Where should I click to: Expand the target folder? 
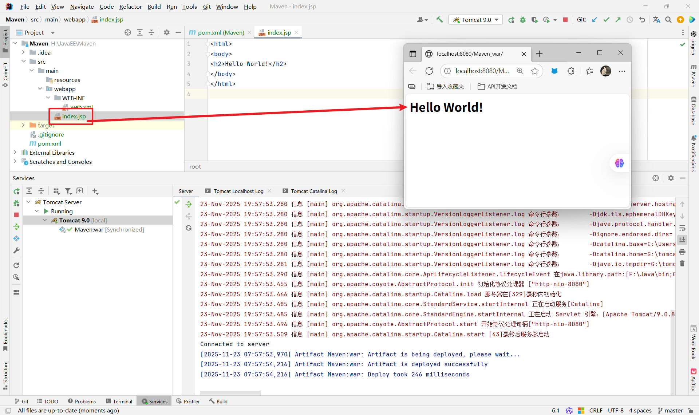pos(23,125)
